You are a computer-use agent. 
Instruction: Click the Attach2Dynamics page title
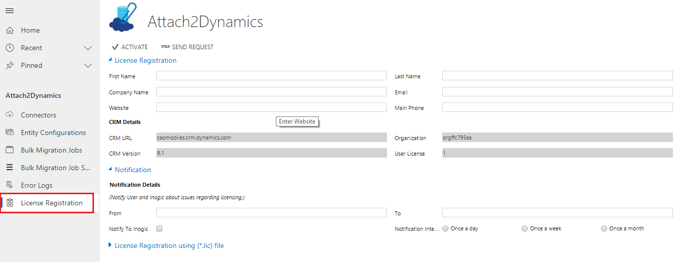point(205,22)
